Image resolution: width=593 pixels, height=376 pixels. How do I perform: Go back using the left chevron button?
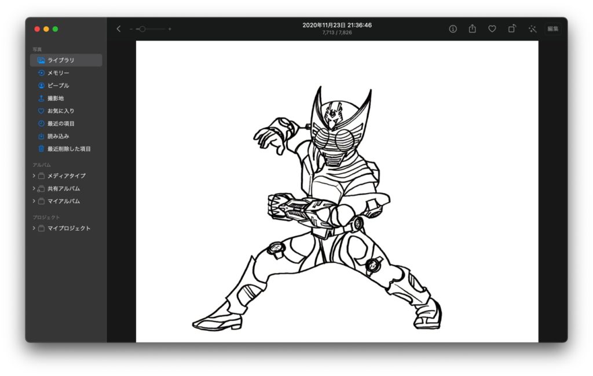[118, 29]
